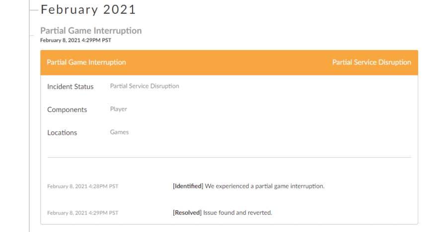Click the orange Partial Game Interruption banner title
This screenshot has width=447, height=232.
pos(86,62)
